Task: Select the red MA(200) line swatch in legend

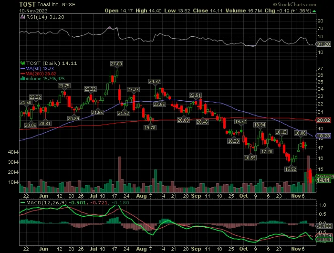Action: [x=22, y=74]
